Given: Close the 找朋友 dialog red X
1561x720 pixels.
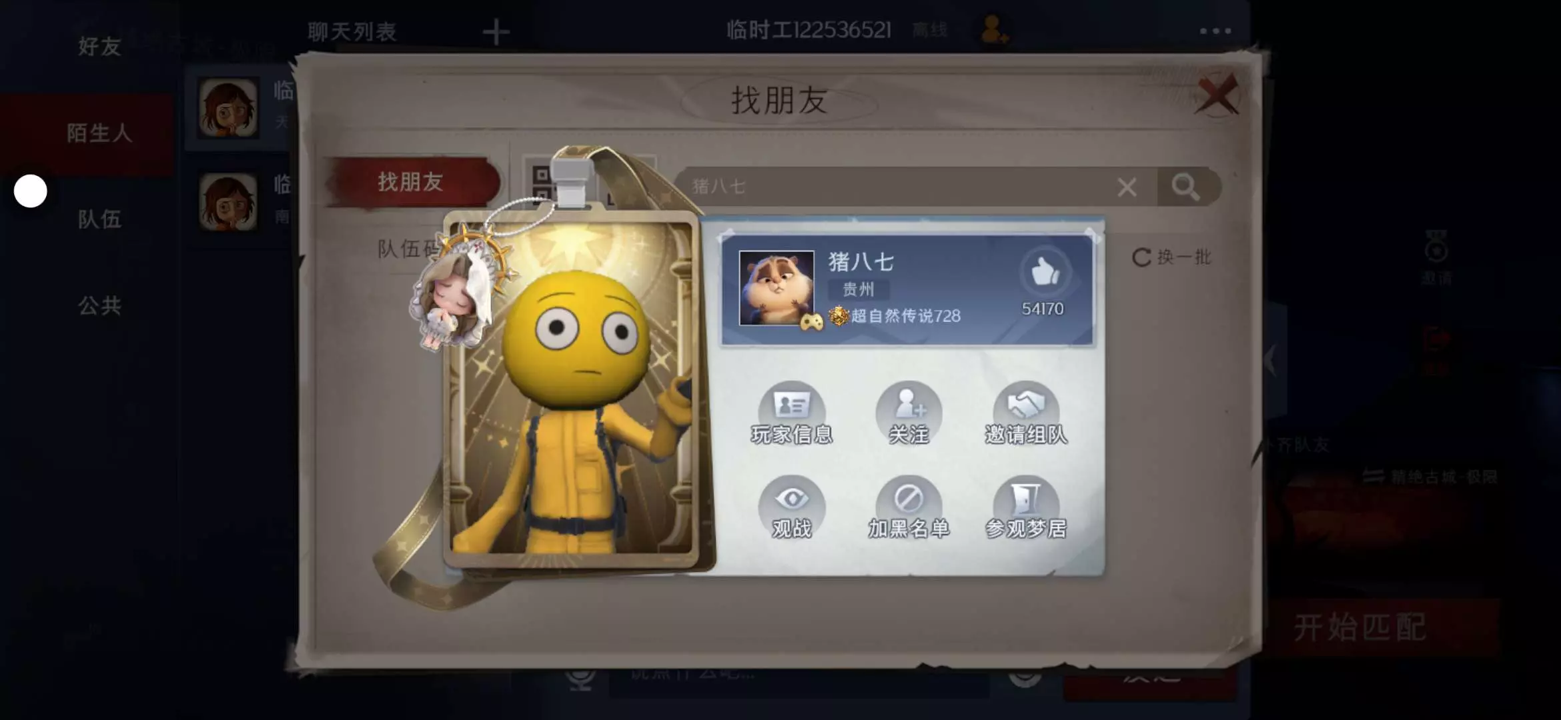Looking at the screenshot, I should point(1217,95).
